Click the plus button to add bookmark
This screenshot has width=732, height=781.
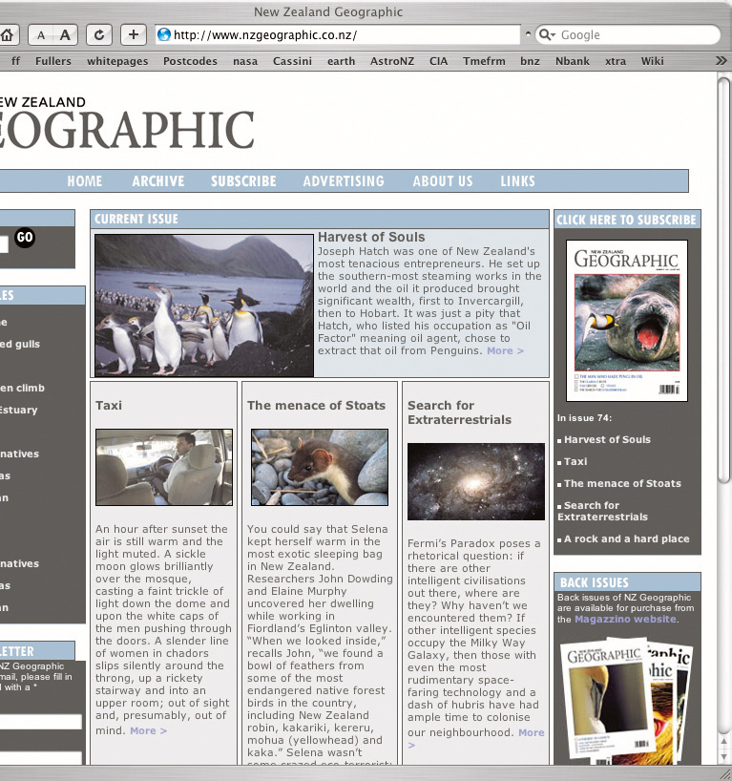coord(134,35)
